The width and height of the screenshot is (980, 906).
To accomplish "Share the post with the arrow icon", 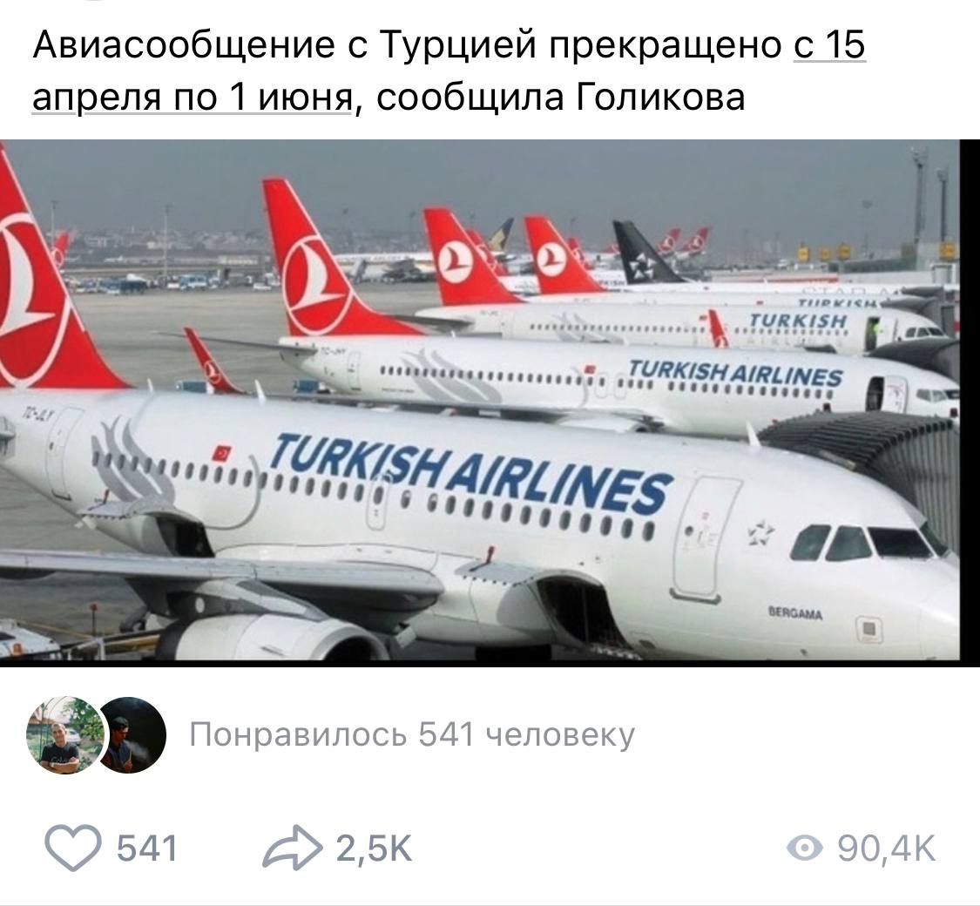I will click(x=292, y=848).
